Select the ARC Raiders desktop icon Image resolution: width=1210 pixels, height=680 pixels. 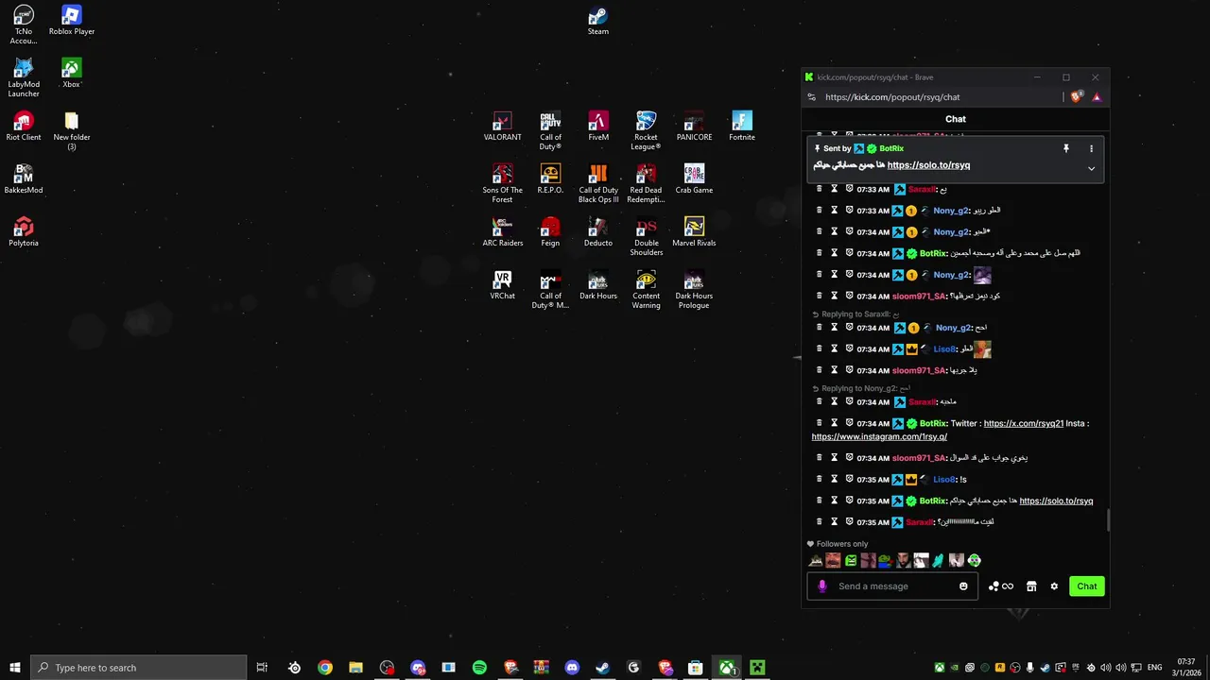502,232
